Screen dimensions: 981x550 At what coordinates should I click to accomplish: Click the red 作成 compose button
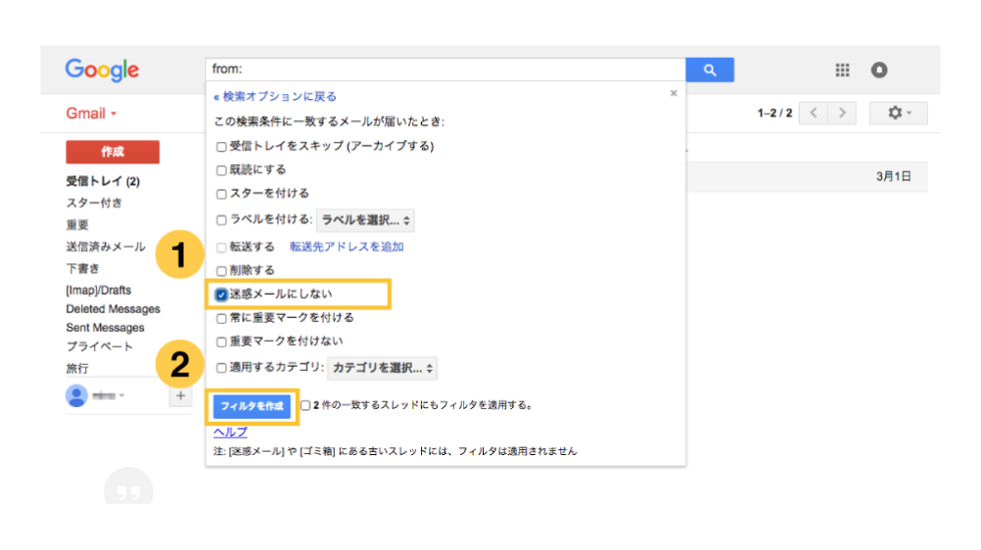[x=113, y=152]
